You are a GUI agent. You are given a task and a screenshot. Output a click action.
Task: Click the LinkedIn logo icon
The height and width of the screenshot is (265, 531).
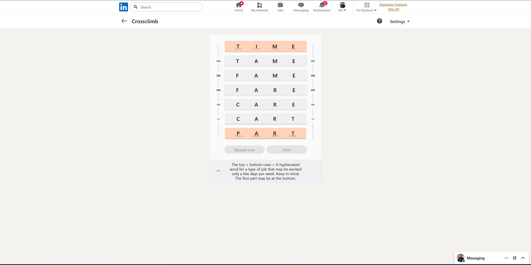(123, 7)
